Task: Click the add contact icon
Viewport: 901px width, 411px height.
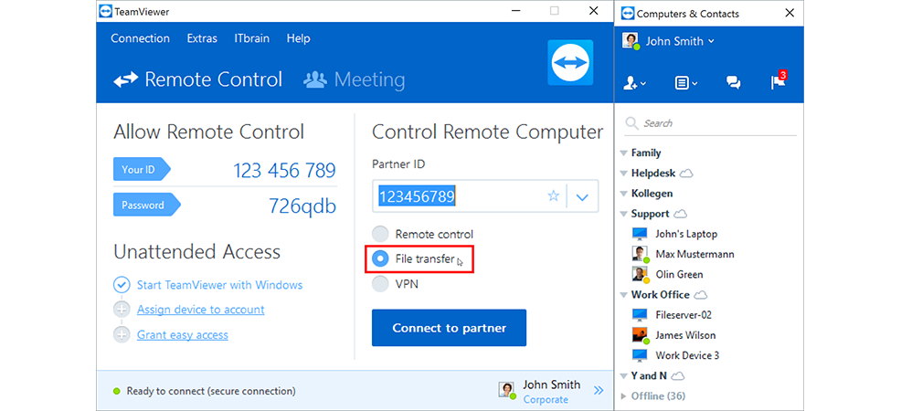Action: [634, 83]
